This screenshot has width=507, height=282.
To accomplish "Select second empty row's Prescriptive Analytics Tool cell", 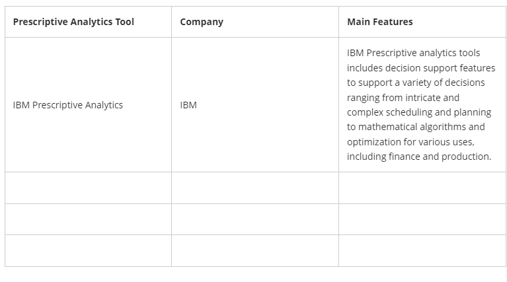I will (x=88, y=219).
